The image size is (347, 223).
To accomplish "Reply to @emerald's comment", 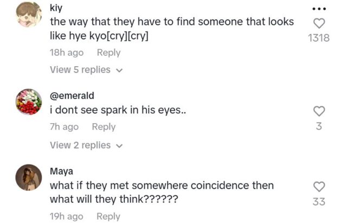I will [x=104, y=126].
